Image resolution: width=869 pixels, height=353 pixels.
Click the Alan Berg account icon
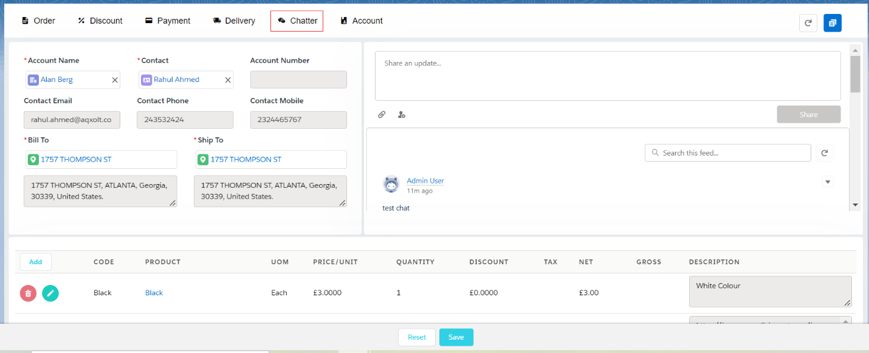(33, 80)
